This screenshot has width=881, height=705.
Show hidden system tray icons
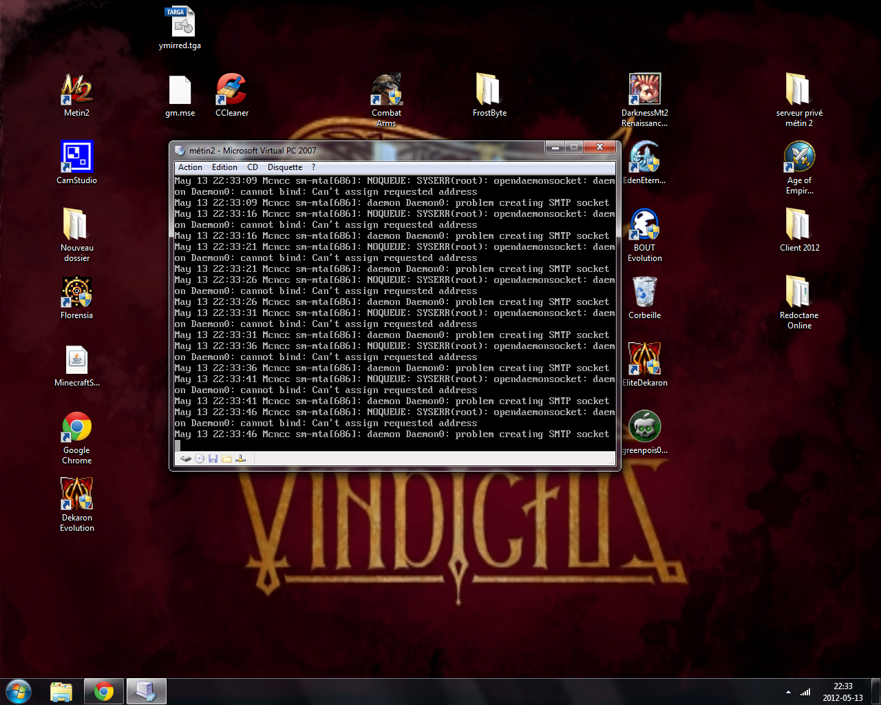pos(788,692)
